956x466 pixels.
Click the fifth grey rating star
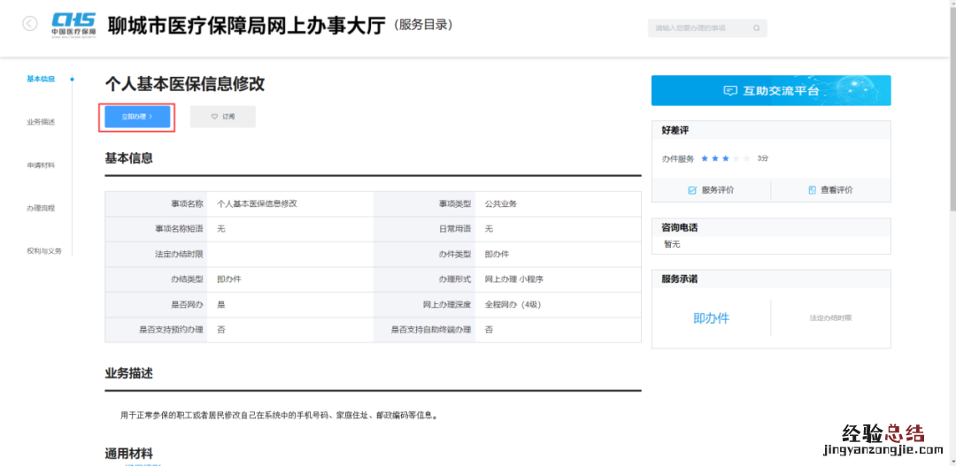pyautogui.click(x=746, y=158)
